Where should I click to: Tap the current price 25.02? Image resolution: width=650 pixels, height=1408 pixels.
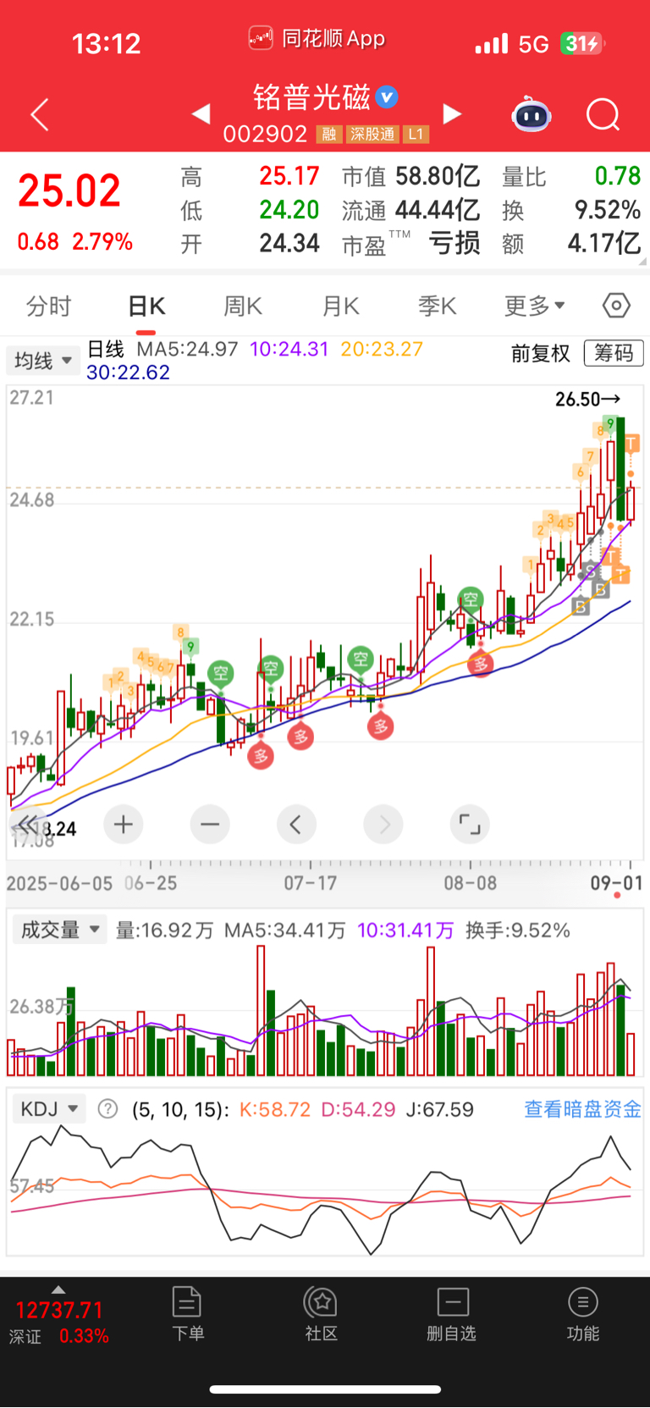tap(69, 190)
